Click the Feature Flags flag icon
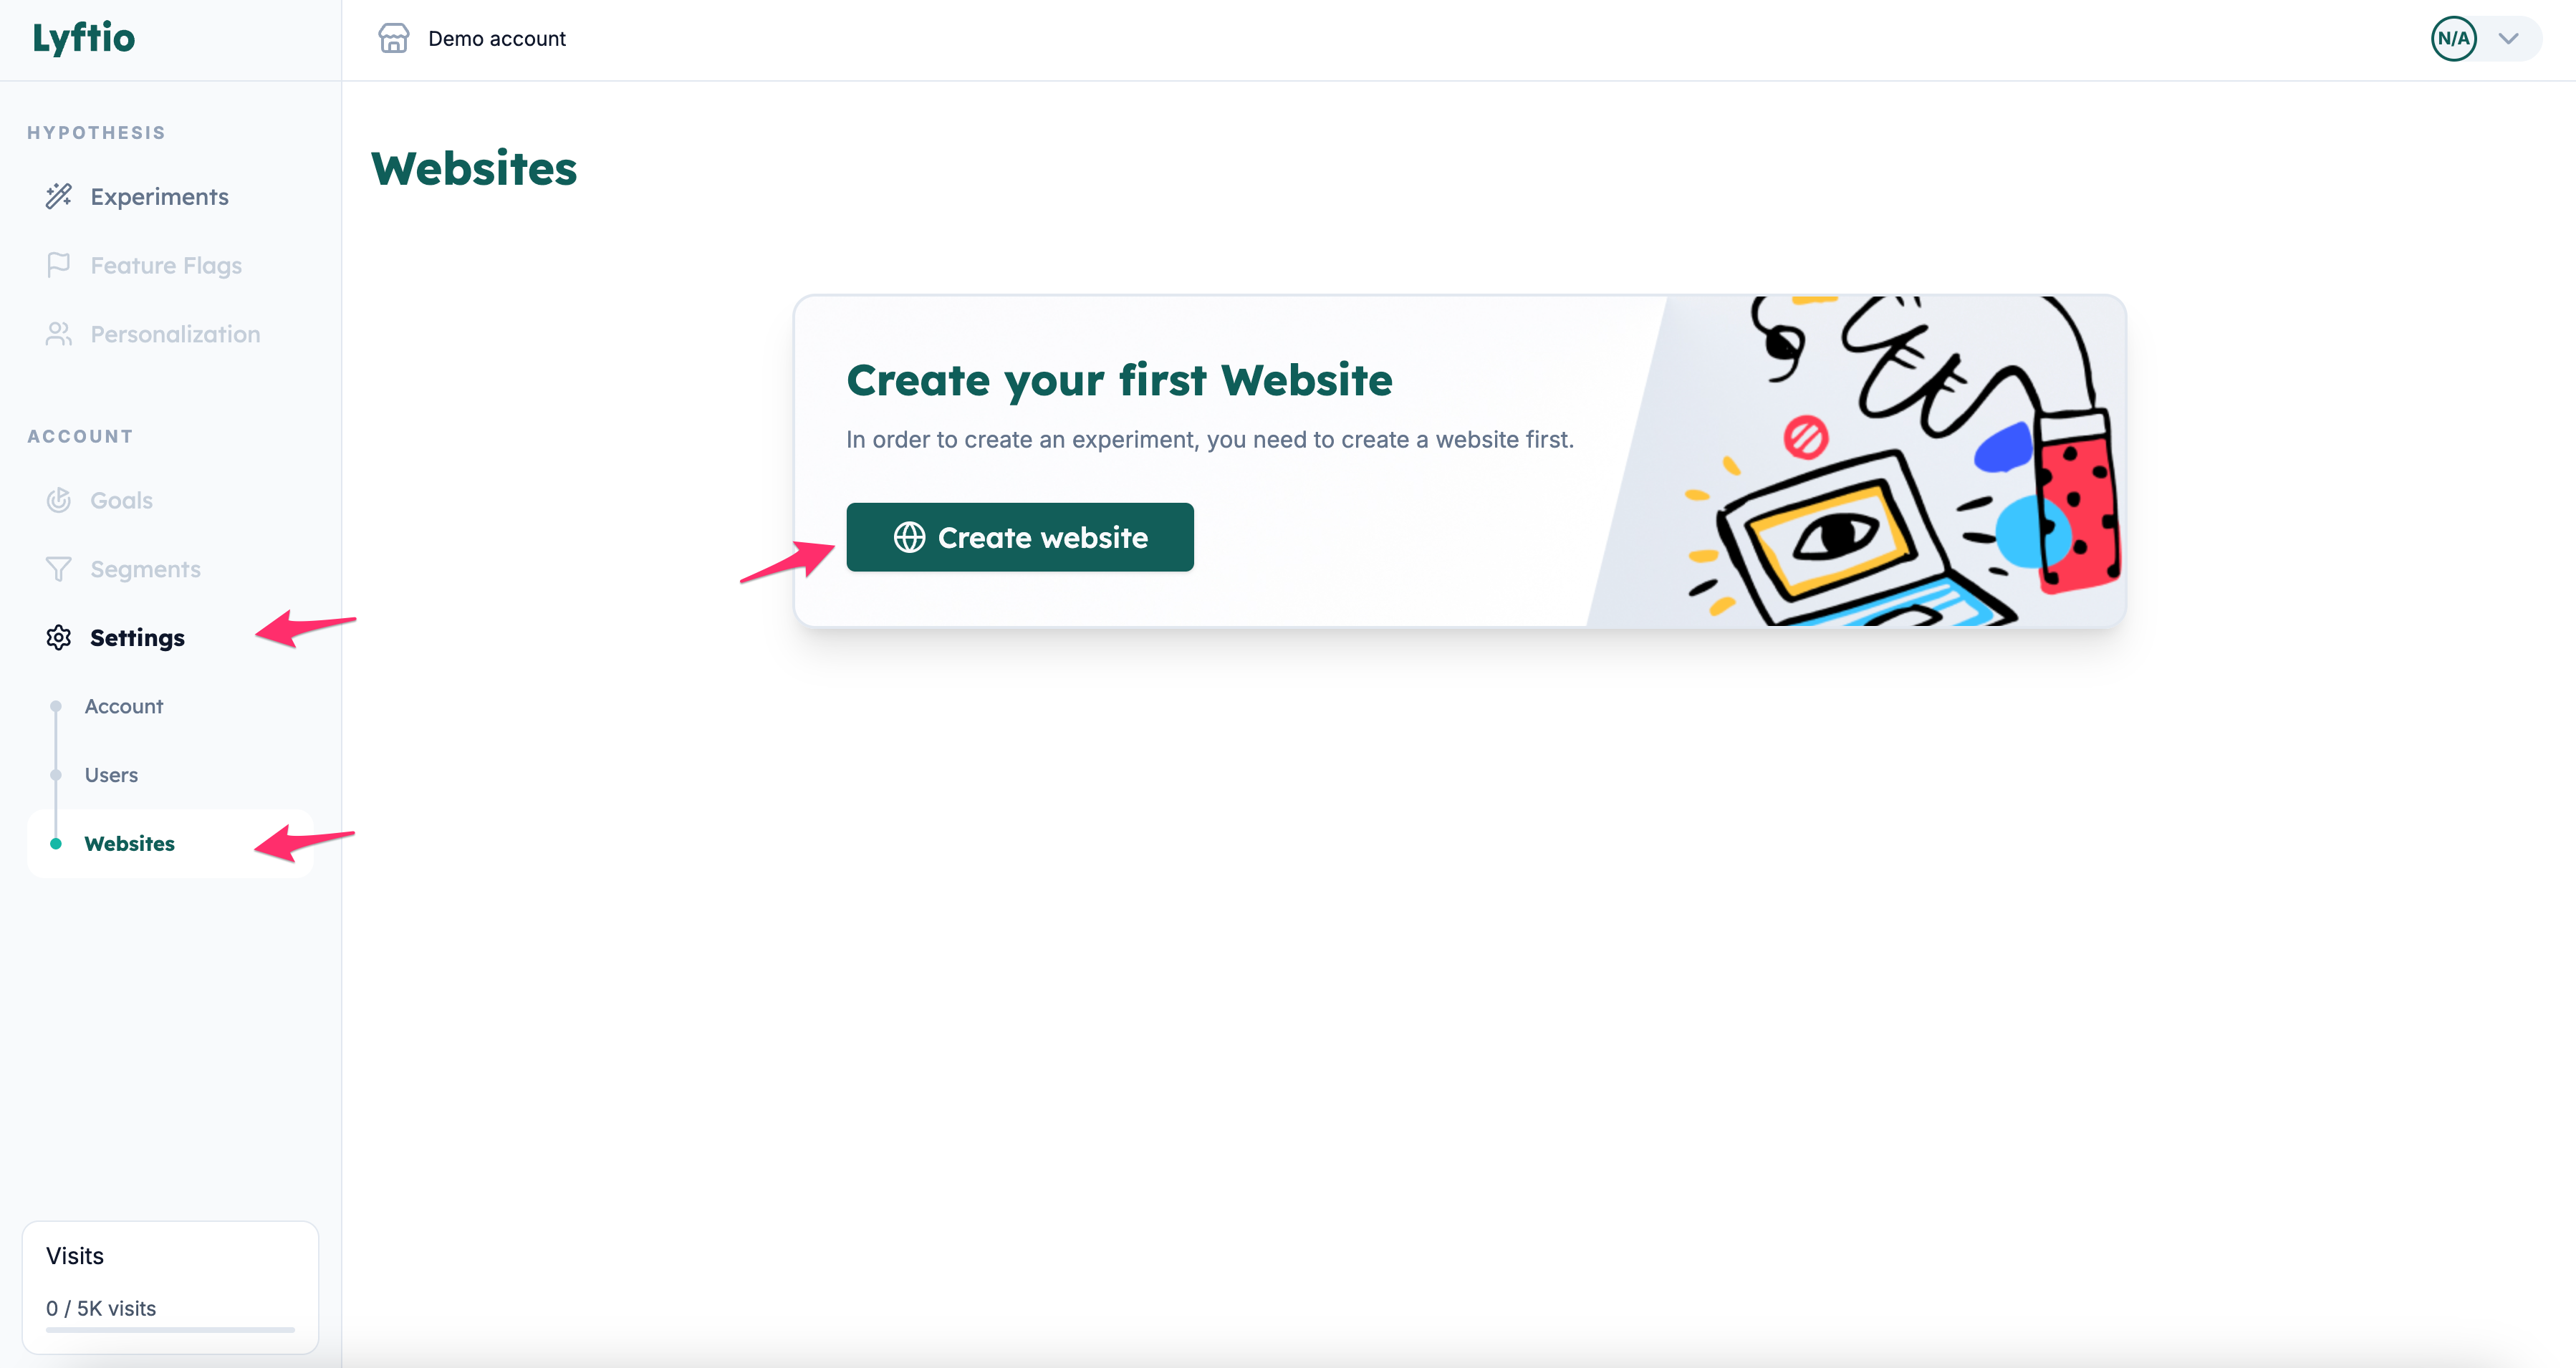The image size is (2576, 1368). (x=59, y=265)
